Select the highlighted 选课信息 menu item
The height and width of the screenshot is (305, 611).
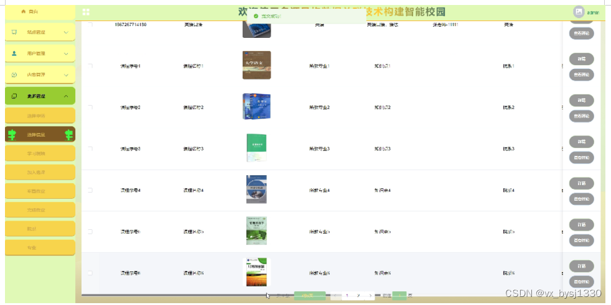(x=40, y=135)
